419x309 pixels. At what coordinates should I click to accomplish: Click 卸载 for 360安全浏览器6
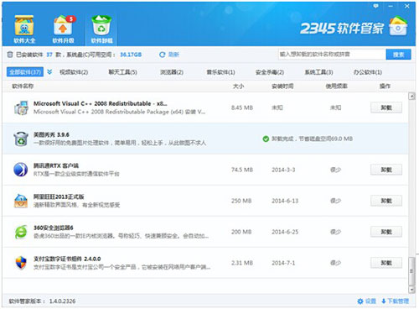pyautogui.click(x=386, y=232)
